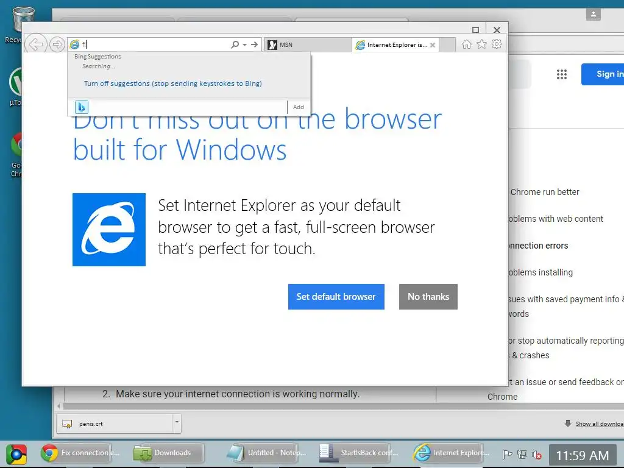Click Chrome horizontal scrollbar left arrow

point(59,406)
